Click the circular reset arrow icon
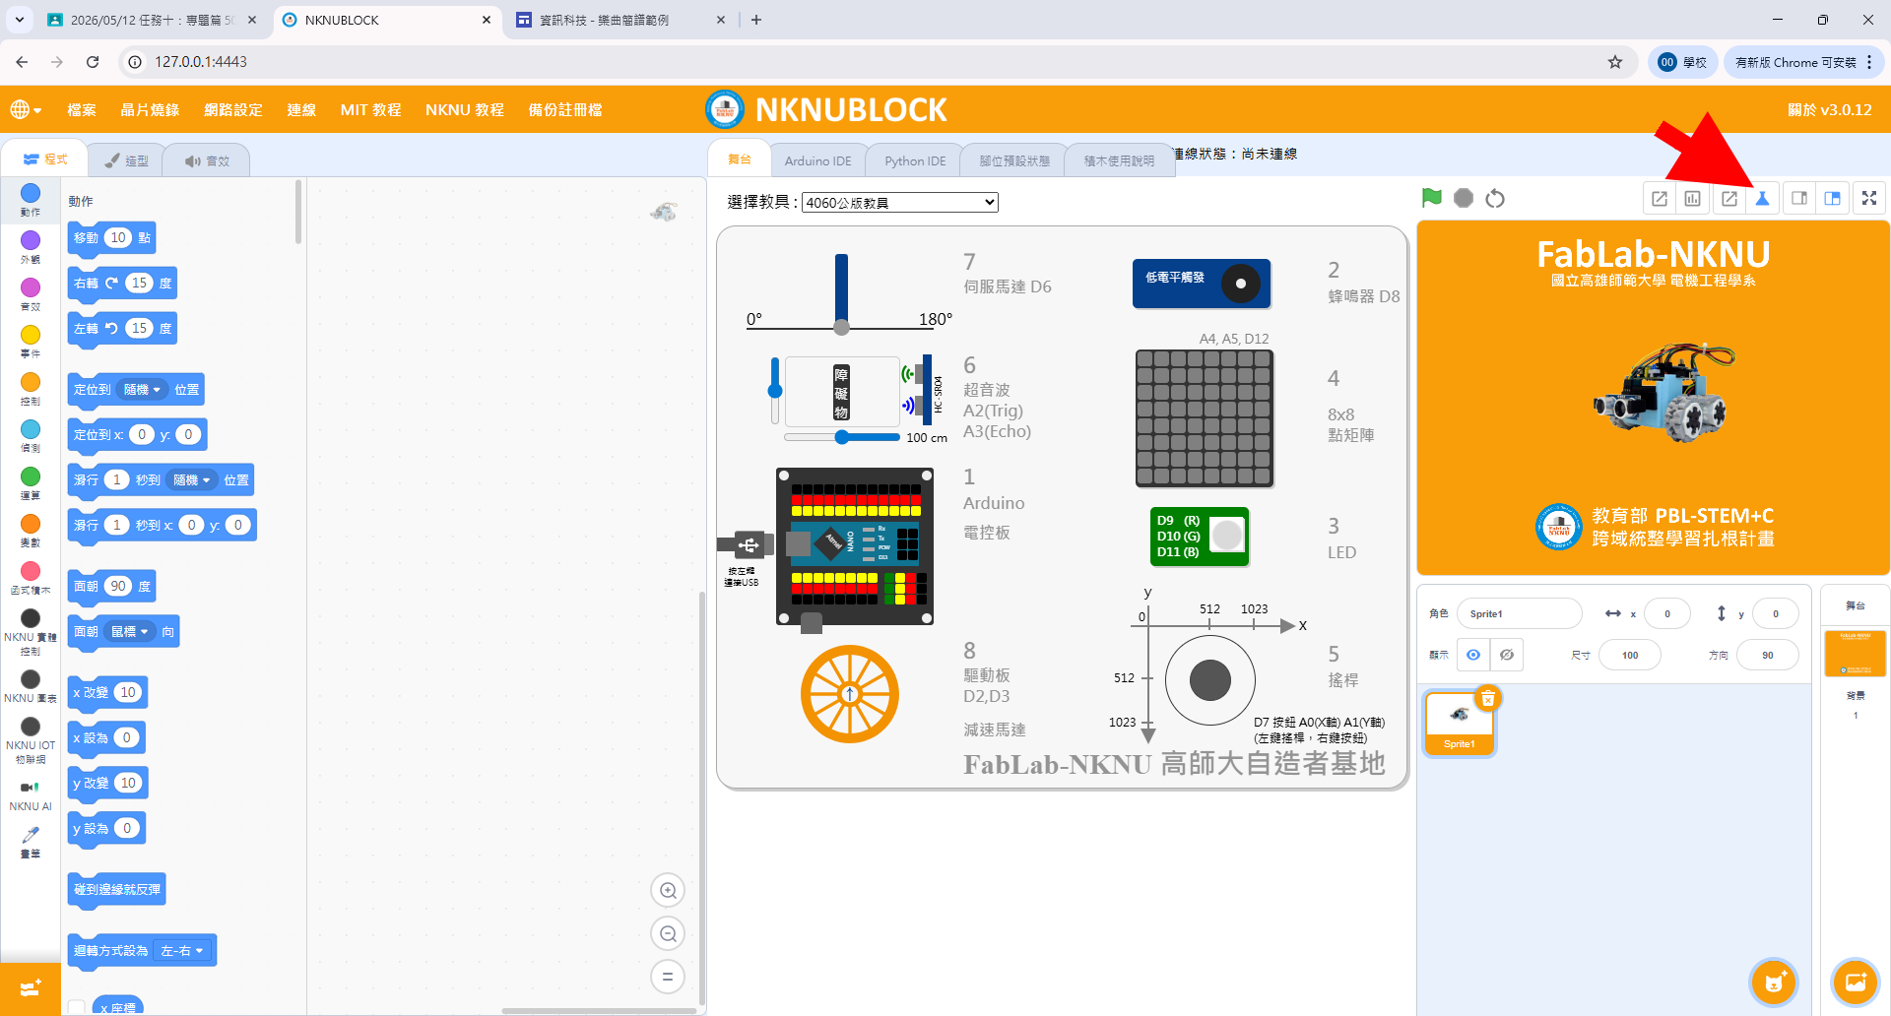The image size is (1891, 1016). [x=1495, y=198]
